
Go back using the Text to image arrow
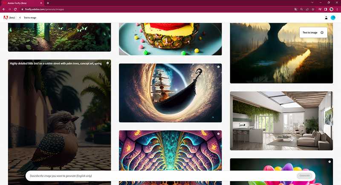click(20, 18)
